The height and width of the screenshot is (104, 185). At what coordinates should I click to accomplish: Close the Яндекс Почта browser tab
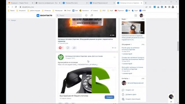click(32, 3)
